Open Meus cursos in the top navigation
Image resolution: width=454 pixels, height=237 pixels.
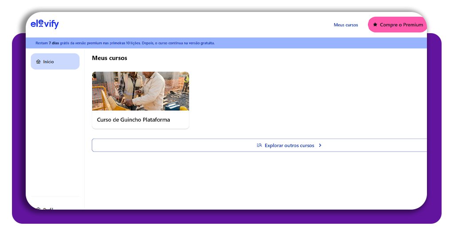point(345,25)
